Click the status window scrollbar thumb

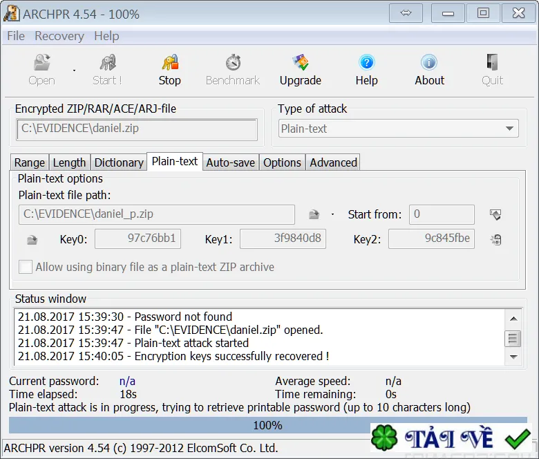coord(513,338)
